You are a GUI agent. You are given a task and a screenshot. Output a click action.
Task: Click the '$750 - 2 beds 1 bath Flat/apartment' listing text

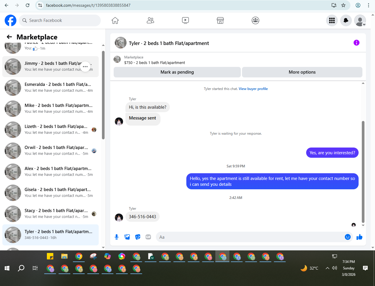pyautogui.click(x=155, y=63)
